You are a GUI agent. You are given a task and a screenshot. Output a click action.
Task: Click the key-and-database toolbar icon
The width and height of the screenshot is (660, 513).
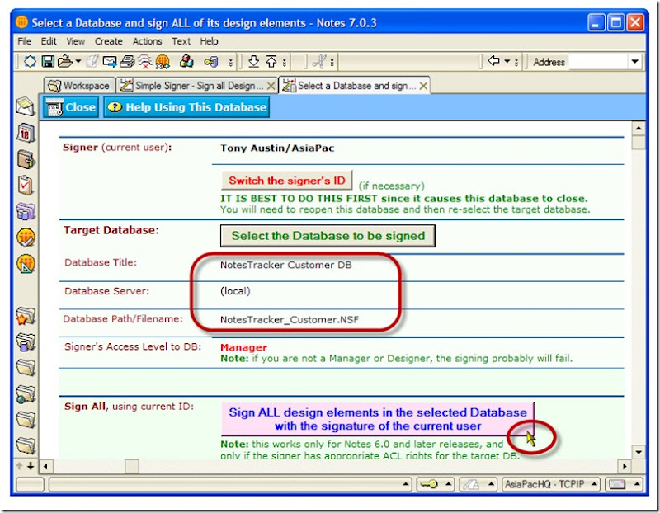tap(211, 62)
